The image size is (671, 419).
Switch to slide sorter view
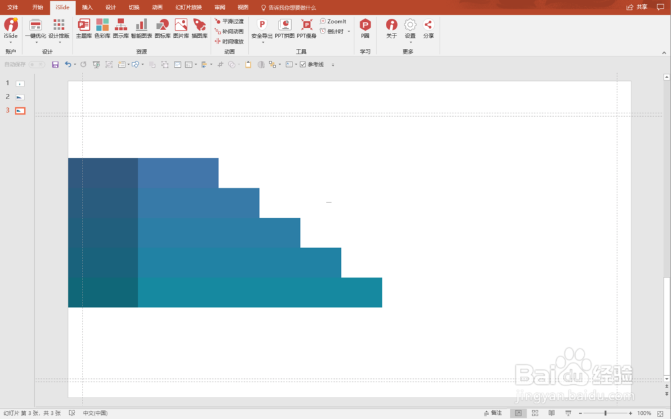coord(535,413)
